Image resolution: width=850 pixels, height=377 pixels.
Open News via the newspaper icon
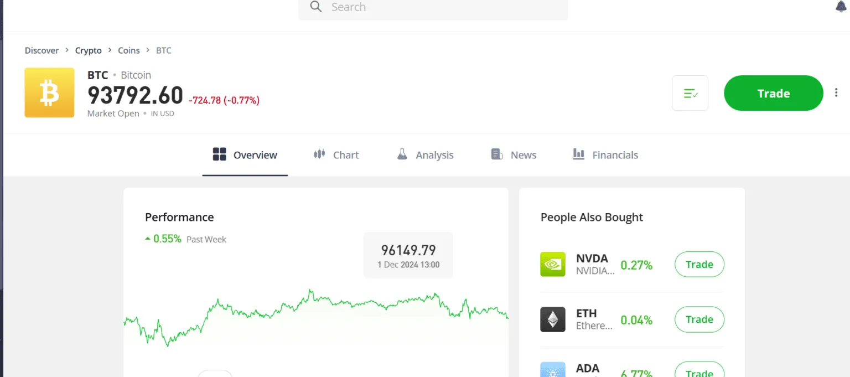[496, 154]
